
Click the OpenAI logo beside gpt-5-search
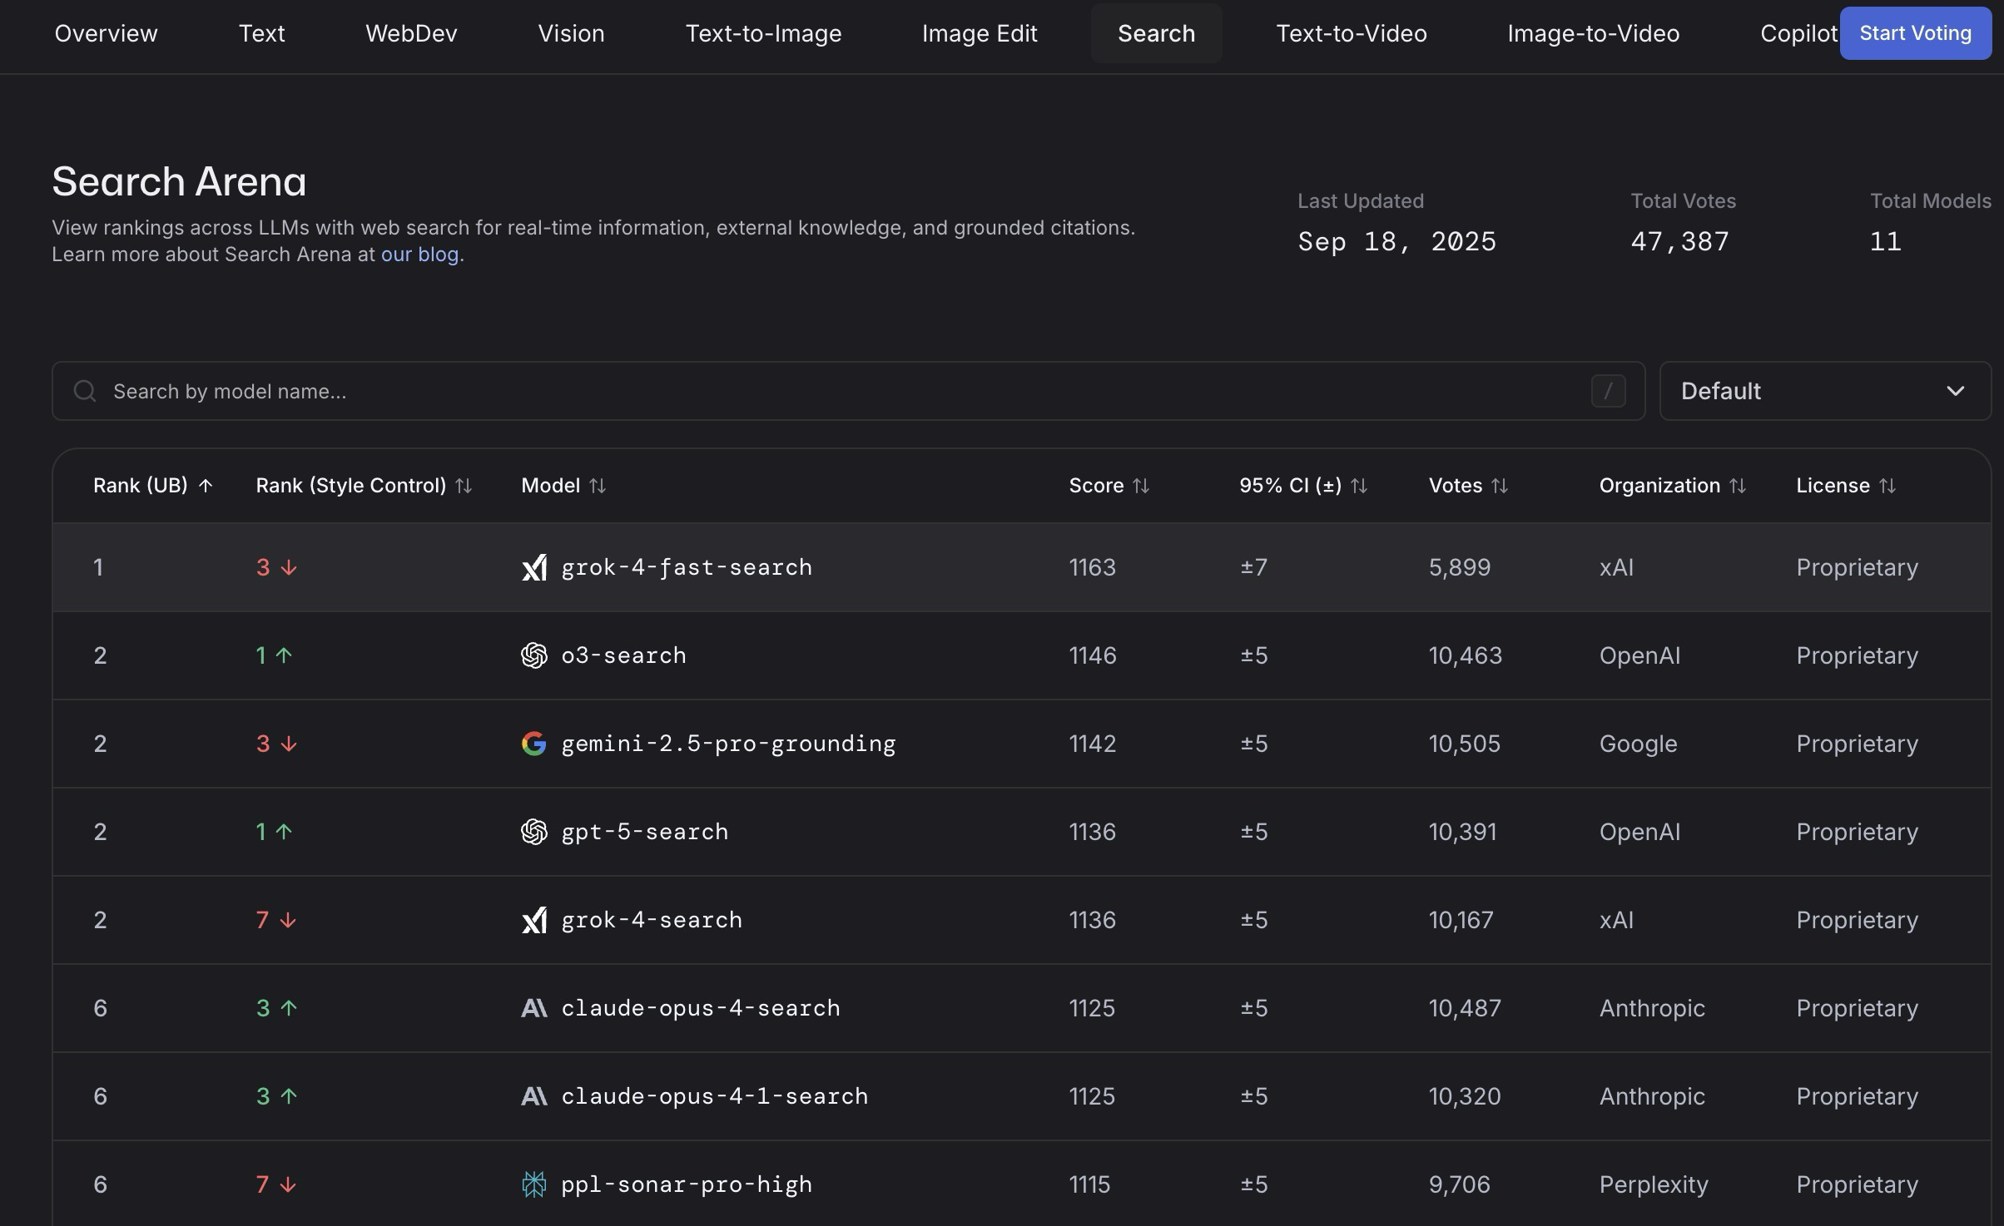[533, 832]
